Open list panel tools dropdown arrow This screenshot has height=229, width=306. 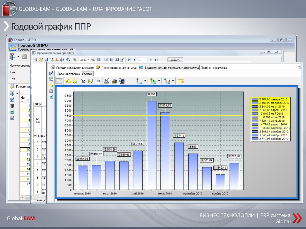tap(17, 94)
